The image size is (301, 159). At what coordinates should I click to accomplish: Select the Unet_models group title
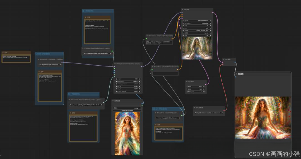(43, 54)
